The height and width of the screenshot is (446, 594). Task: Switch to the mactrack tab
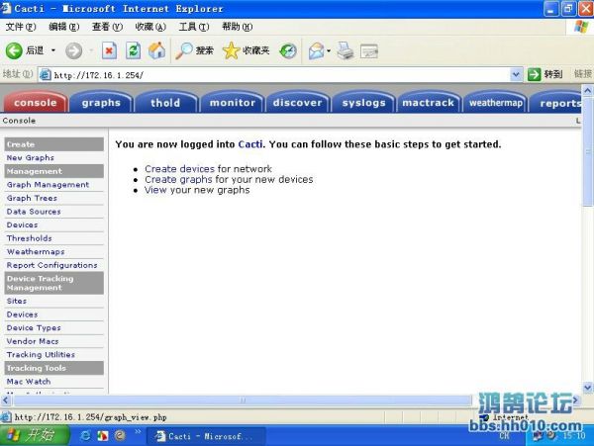click(x=428, y=103)
